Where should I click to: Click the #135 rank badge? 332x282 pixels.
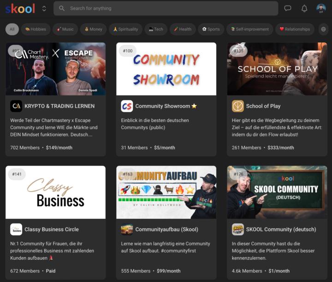coord(238,51)
